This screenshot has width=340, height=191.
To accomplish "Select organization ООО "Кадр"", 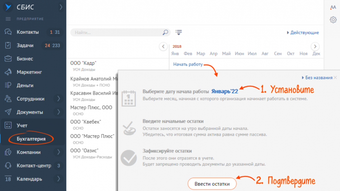I will (83, 63).
